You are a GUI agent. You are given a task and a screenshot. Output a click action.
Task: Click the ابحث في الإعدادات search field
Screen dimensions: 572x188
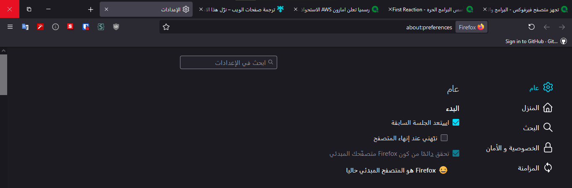228,62
